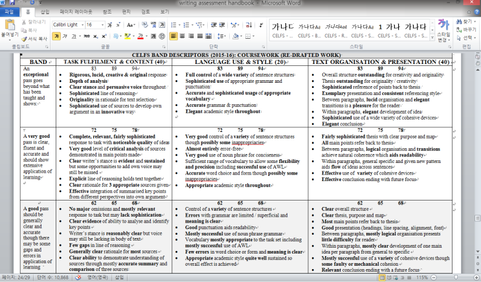
Task: Switch to the Insert (삽입) tab
Action: point(45,12)
